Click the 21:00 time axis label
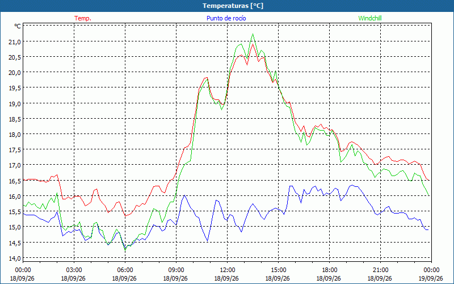This screenshot has height=284, width=454. point(380,270)
